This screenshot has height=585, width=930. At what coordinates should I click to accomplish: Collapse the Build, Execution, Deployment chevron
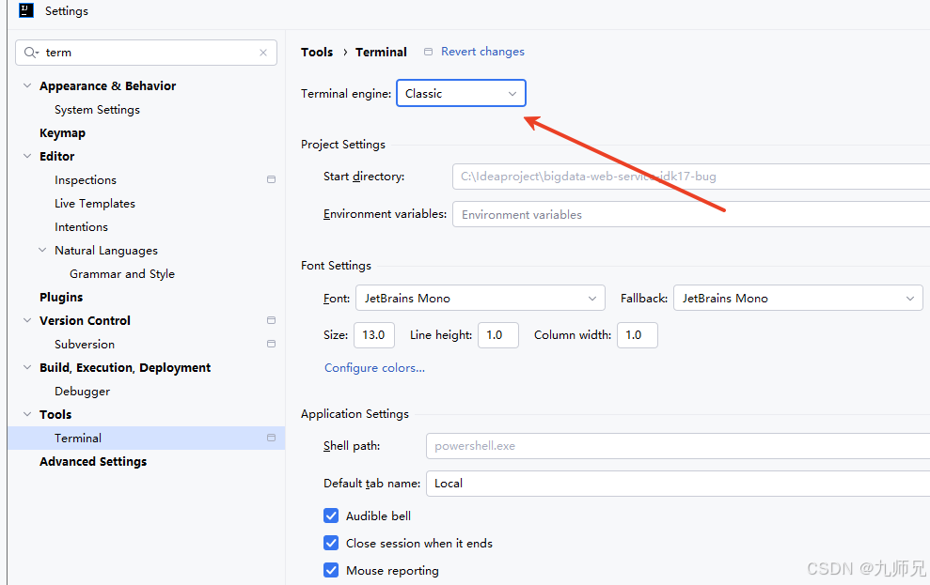27,368
